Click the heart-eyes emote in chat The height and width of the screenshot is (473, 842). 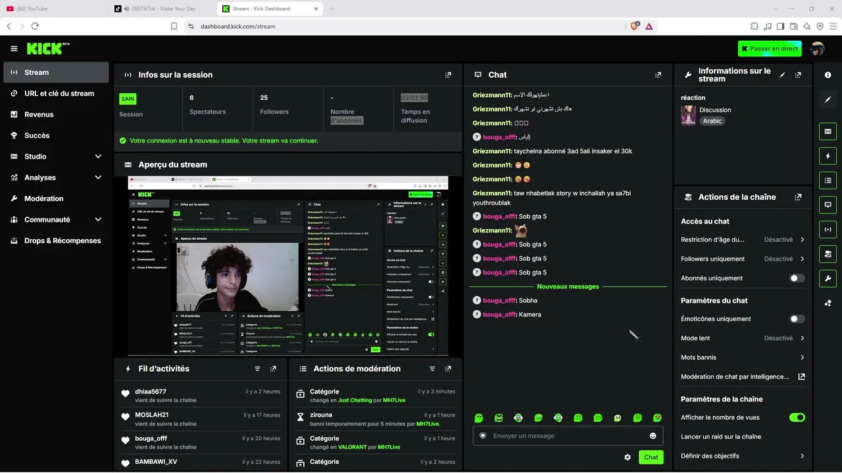[x=657, y=418]
